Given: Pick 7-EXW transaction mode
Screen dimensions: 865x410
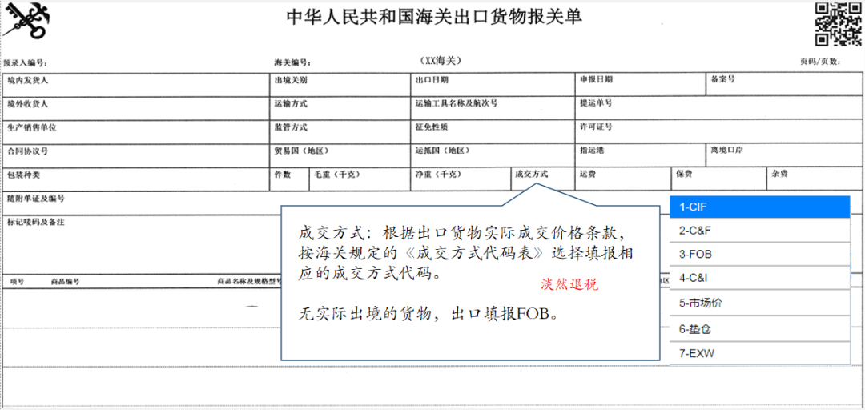Looking at the screenshot, I should coord(759,354).
